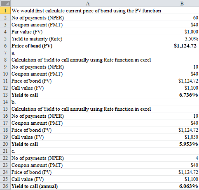Click $1,100 in row 12
199x190 pixels.
182,88
